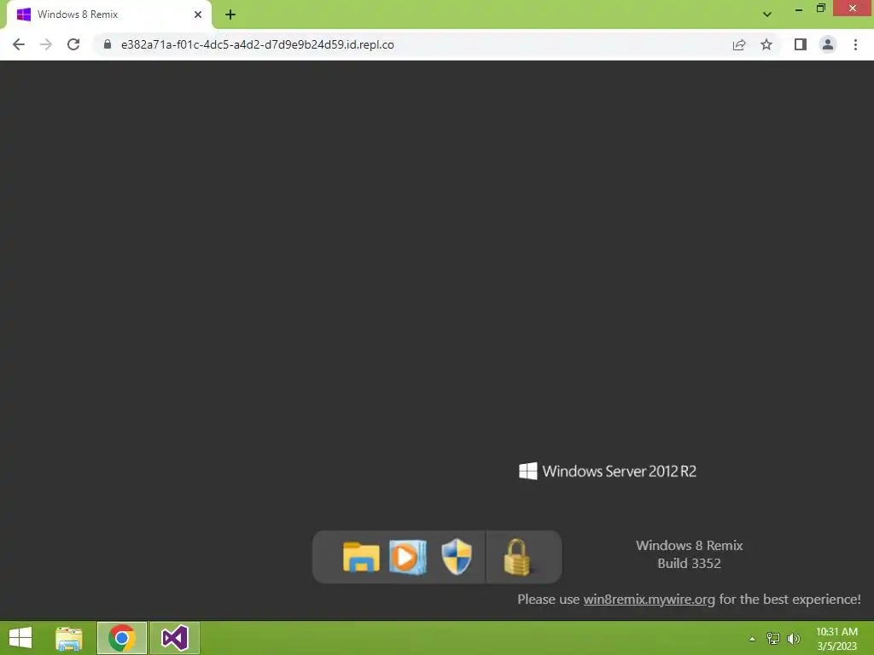The image size is (874, 655).
Task: Go forward in Chrome
Action: point(46,44)
